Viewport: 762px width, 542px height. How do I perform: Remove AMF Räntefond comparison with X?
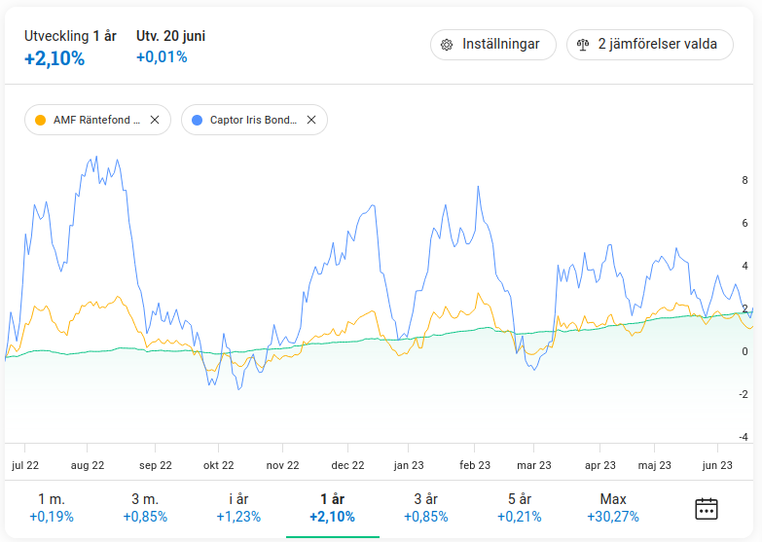pyautogui.click(x=155, y=120)
